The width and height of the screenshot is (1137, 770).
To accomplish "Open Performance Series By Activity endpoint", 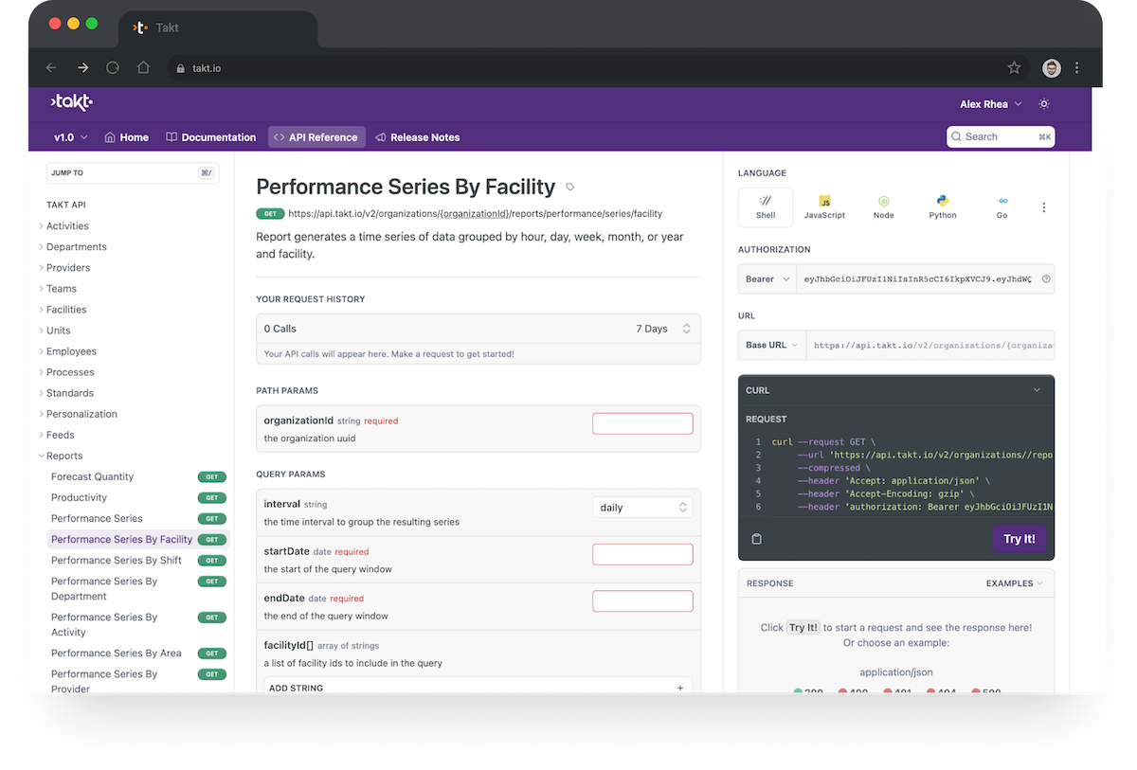I will pos(104,625).
